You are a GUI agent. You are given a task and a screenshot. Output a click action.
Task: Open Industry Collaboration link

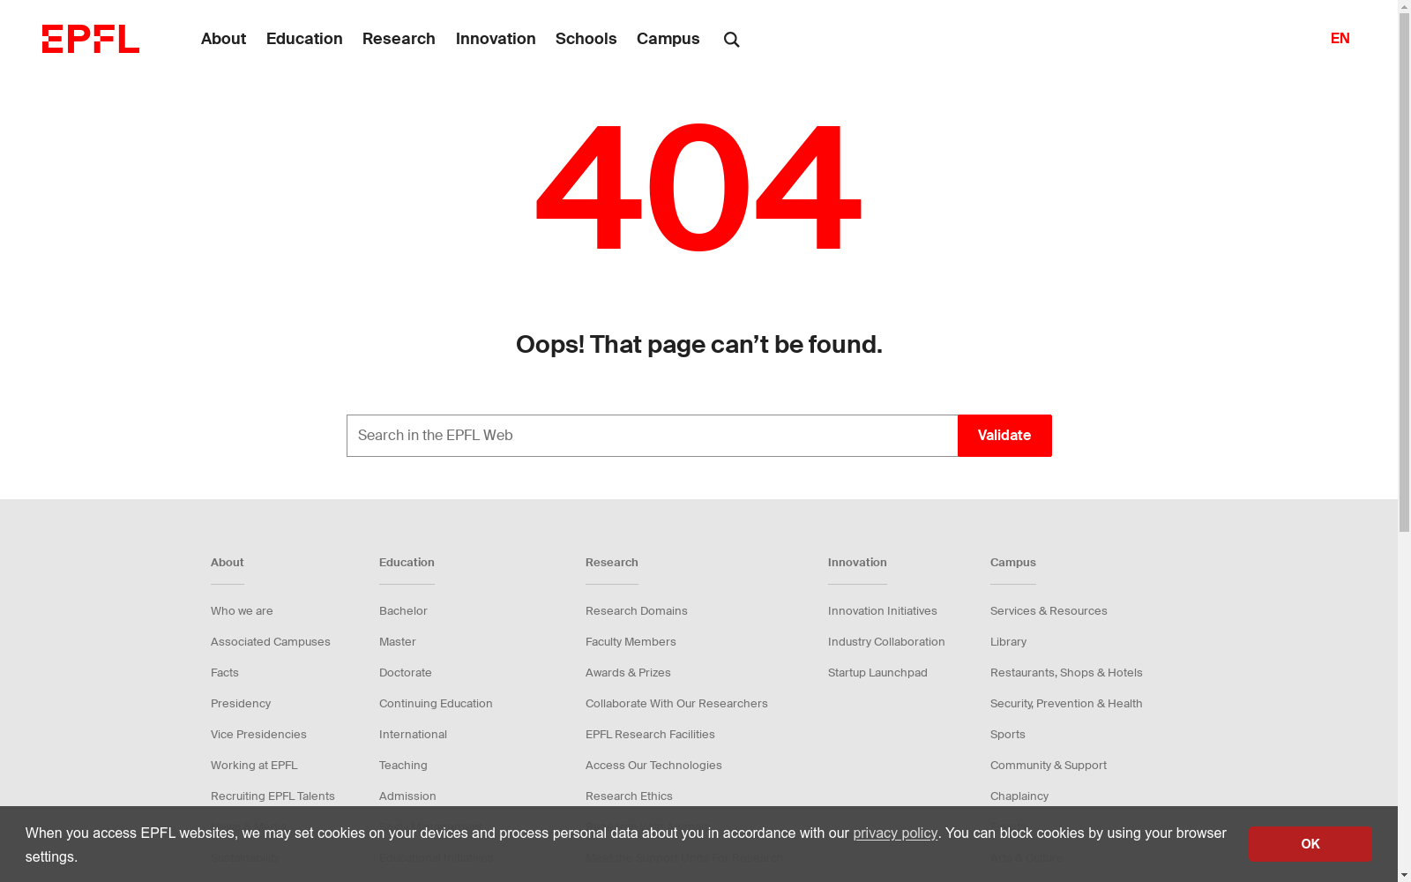[x=886, y=642]
